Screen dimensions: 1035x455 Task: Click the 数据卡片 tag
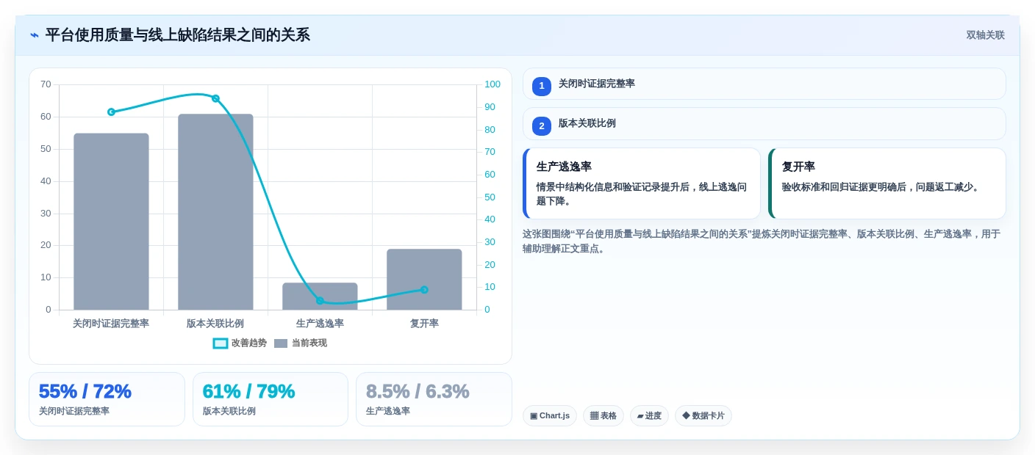point(703,416)
